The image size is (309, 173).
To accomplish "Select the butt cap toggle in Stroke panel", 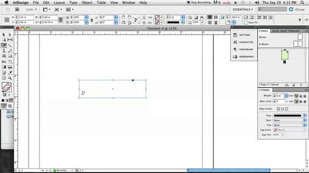I will click(296, 96).
